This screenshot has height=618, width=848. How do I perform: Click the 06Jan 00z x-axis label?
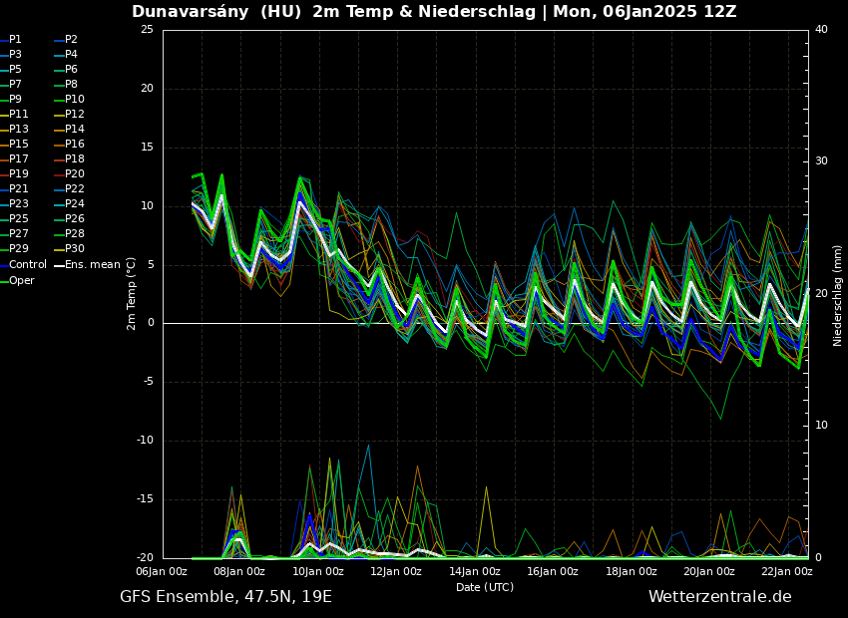coord(162,572)
